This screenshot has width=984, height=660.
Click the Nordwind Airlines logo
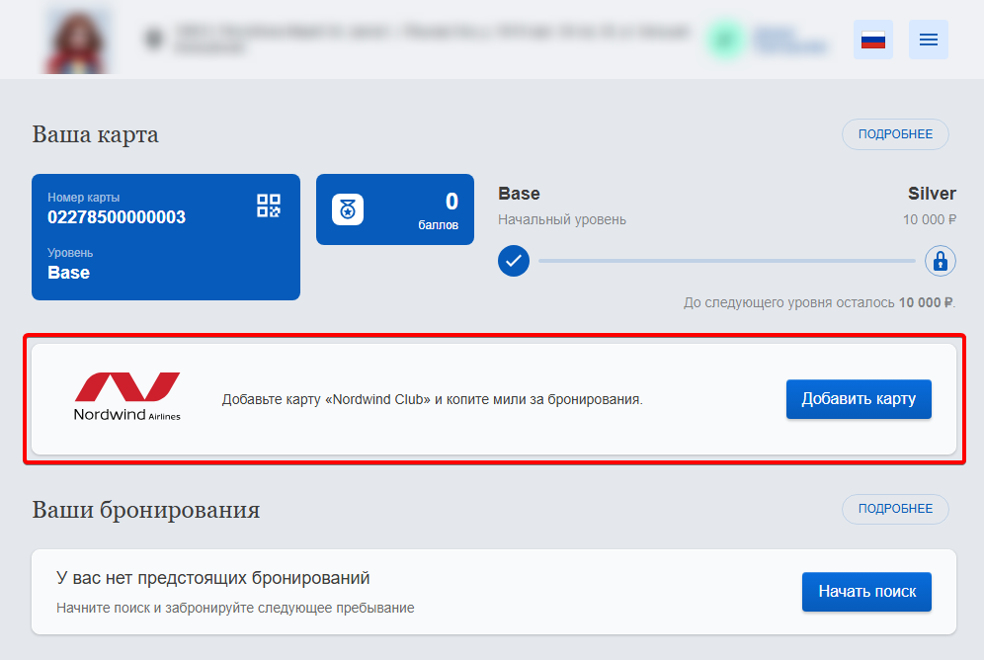[x=127, y=397]
